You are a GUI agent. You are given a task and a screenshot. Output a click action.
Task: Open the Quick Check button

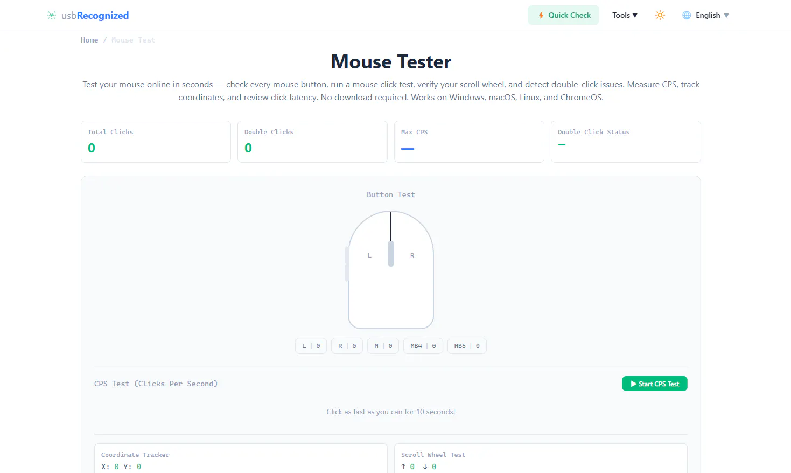tap(563, 15)
